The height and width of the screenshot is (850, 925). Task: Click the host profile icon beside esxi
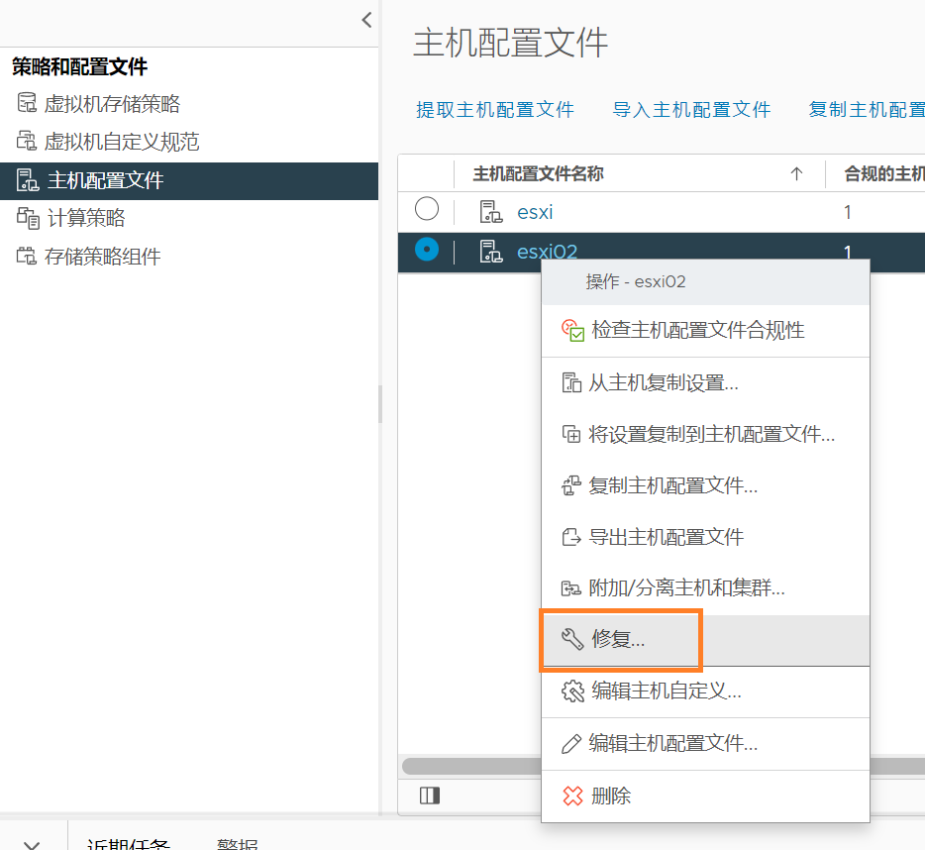click(491, 211)
